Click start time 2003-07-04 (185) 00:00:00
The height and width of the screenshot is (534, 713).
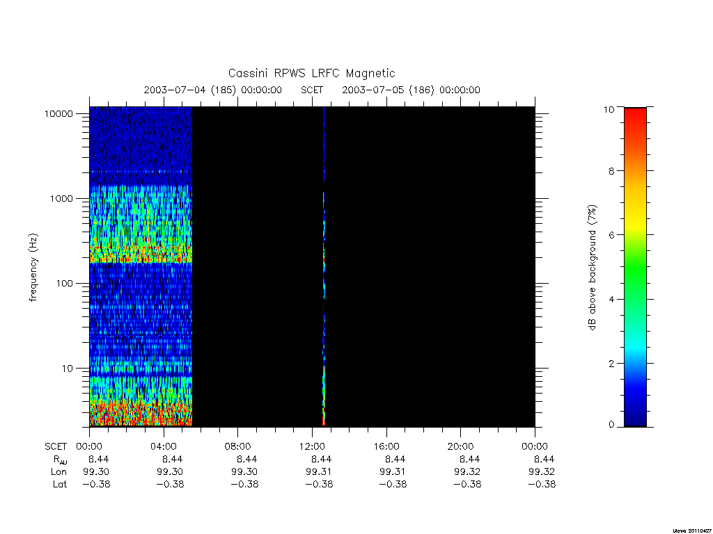point(213,90)
